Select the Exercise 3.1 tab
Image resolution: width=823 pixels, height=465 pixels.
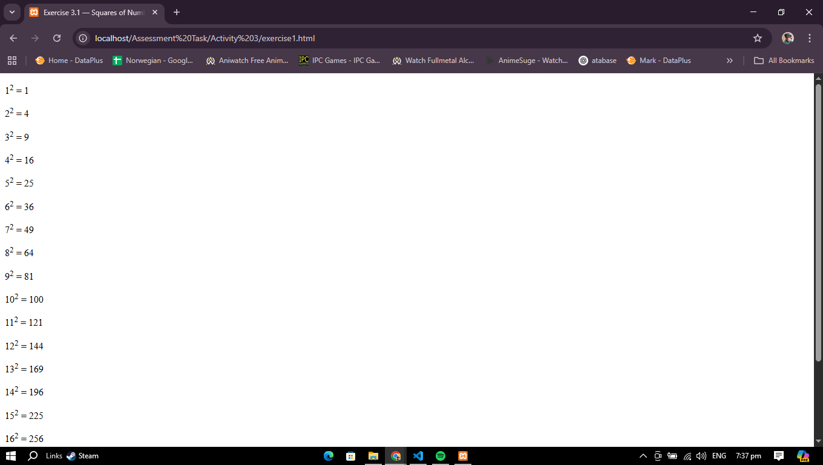tap(91, 12)
